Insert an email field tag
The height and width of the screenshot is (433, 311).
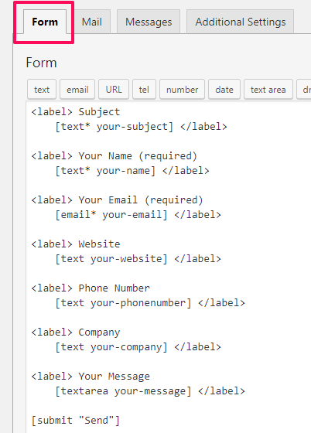pos(77,90)
